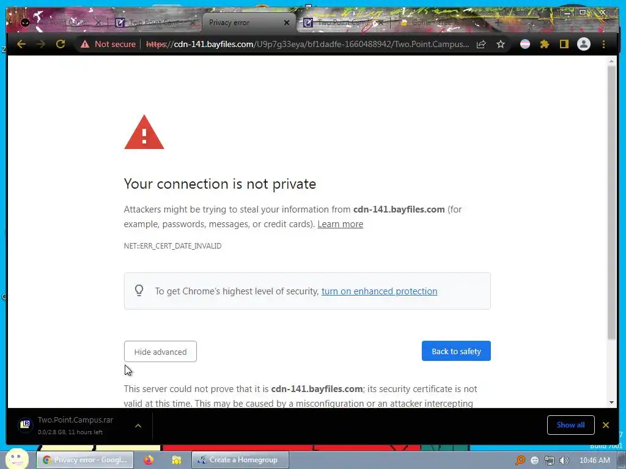
Task: Open the network tray icon
Action: click(x=550, y=460)
